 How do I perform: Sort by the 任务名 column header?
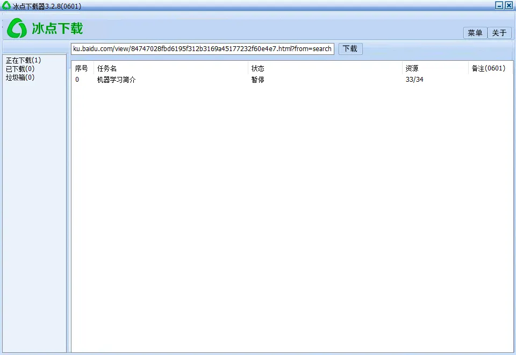click(106, 68)
